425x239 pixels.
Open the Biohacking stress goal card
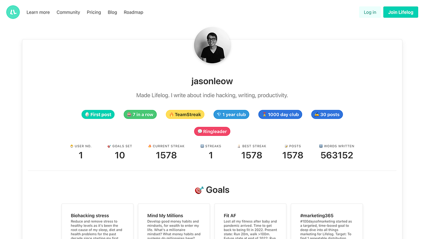[97, 222]
